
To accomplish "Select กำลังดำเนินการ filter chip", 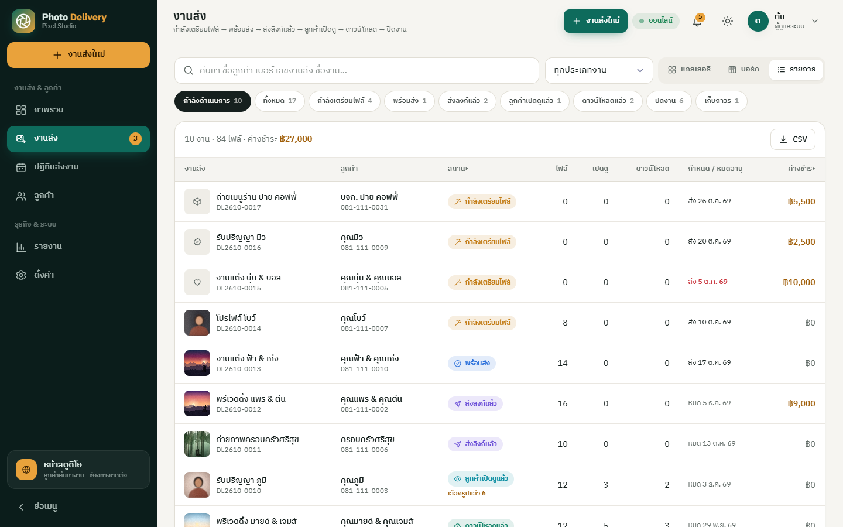I will (213, 101).
